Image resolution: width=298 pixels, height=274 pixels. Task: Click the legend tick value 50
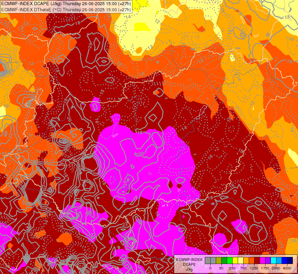click(221, 268)
